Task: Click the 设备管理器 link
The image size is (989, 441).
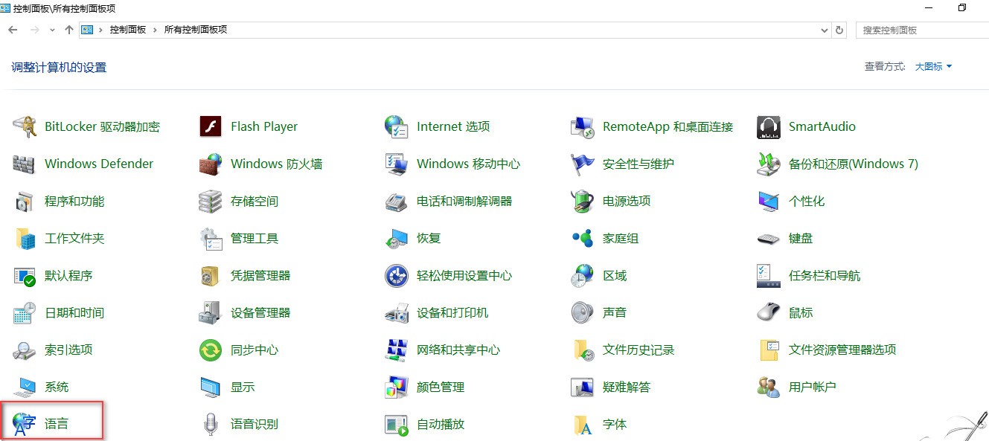Action: click(260, 313)
